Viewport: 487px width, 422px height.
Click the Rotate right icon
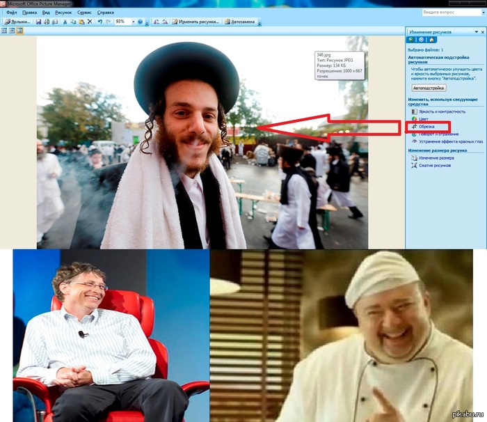pos(165,22)
